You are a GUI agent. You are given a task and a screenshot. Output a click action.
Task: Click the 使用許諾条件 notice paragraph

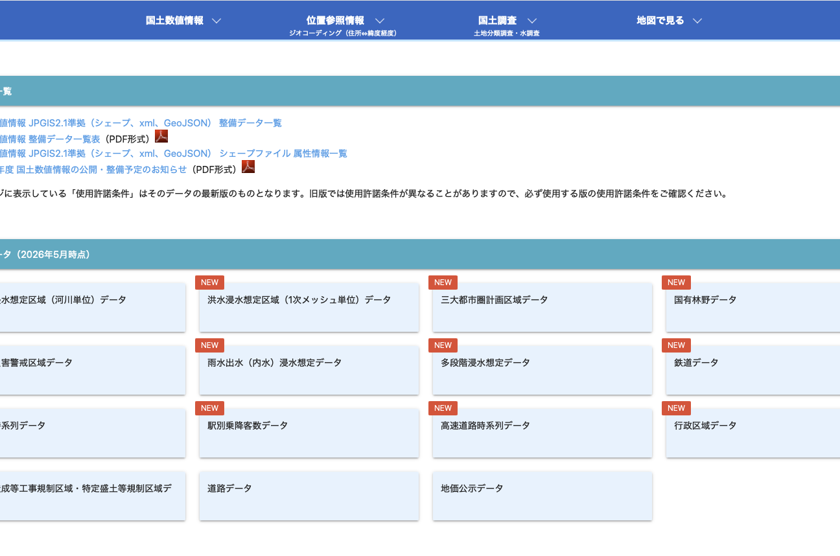pyautogui.click(x=364, y=194)
